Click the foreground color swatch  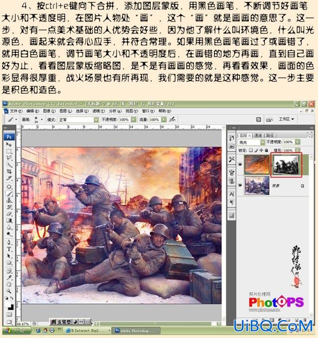(8, 305)
